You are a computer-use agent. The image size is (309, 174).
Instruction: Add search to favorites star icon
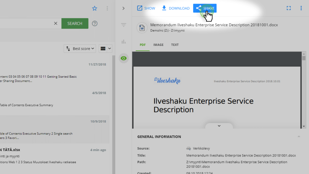pyautogui.click(x=94, y=8)
